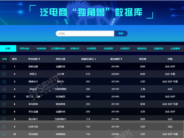Click the 1500 valuation cell
The height and width of the screenshot is (138, 184).
pos(88,67)
